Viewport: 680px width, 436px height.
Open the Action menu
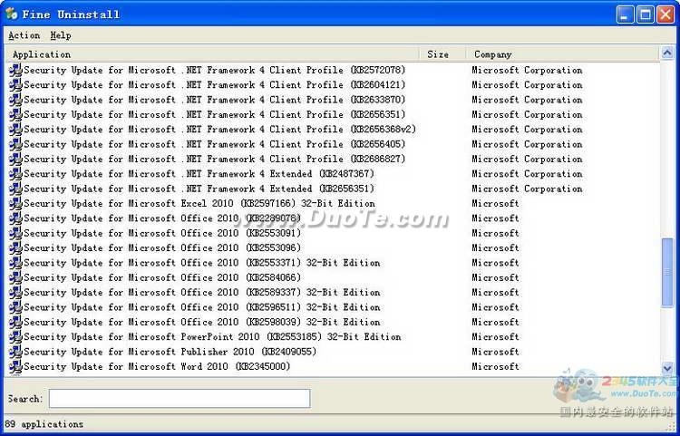pyautogui.click(x=24, y=35)
